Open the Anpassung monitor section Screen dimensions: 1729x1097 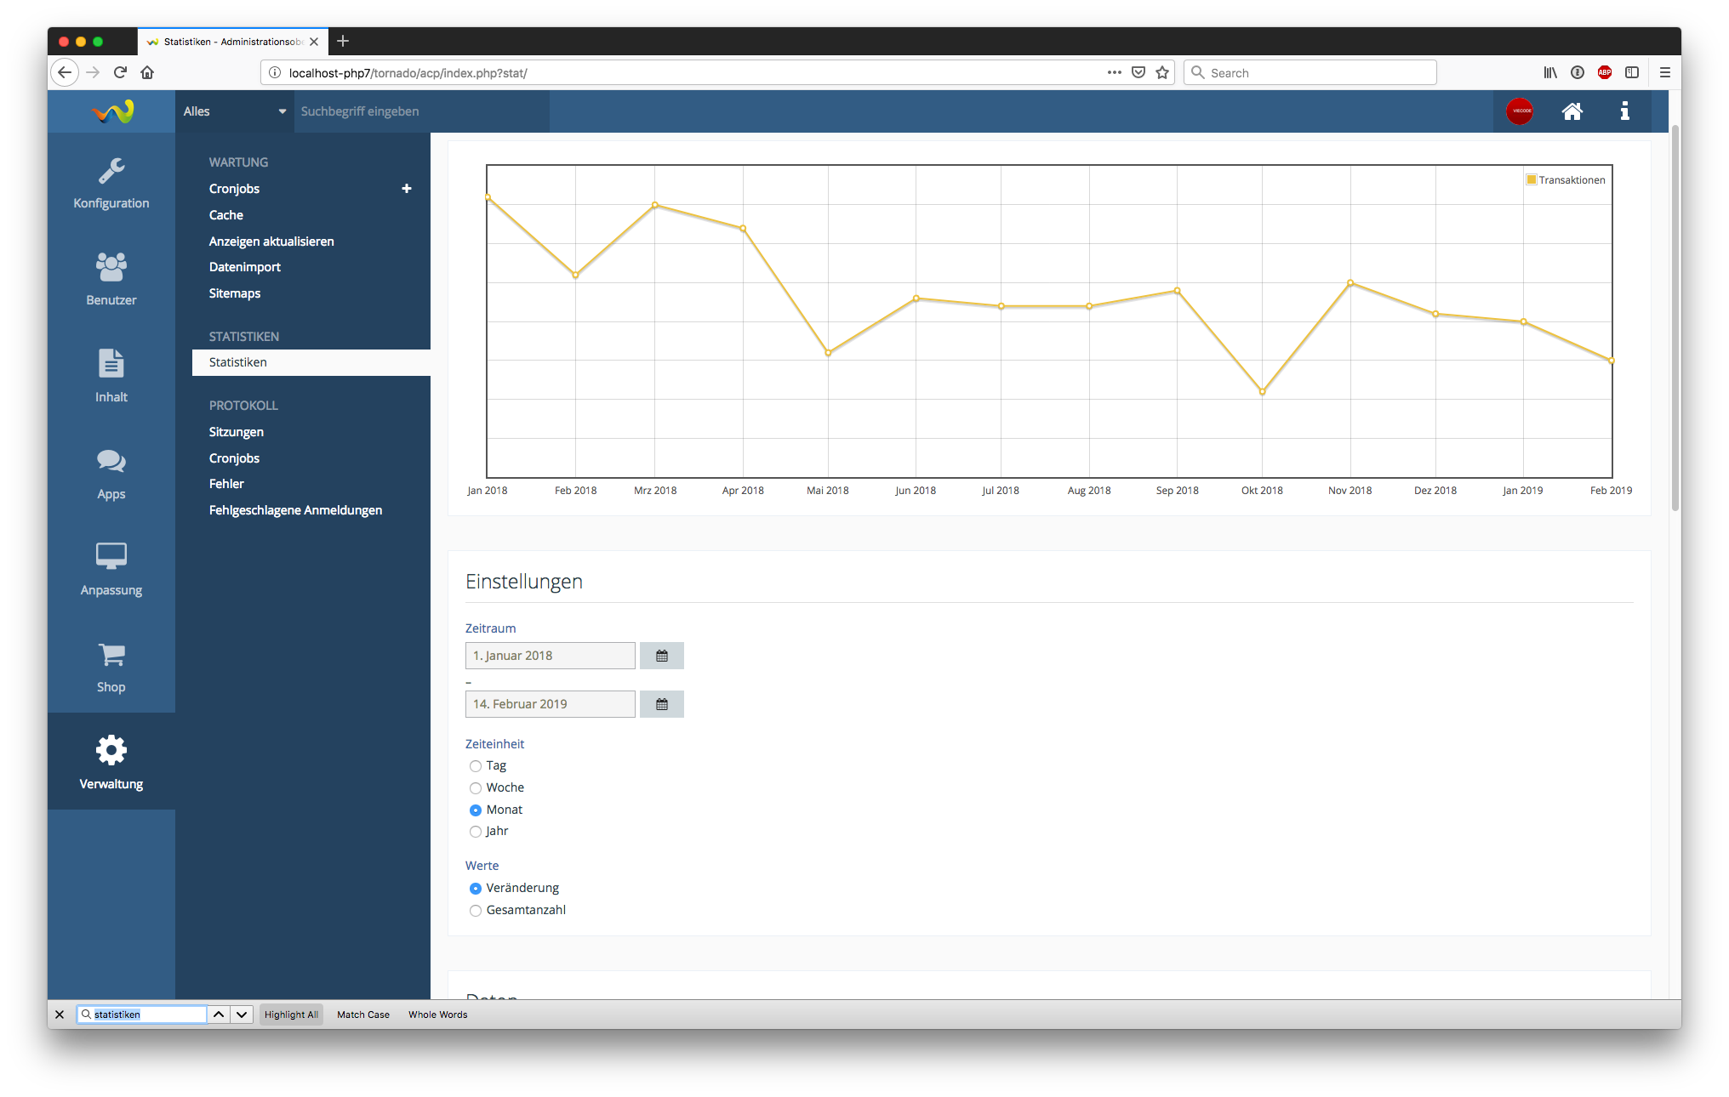(x=111, y=569)
